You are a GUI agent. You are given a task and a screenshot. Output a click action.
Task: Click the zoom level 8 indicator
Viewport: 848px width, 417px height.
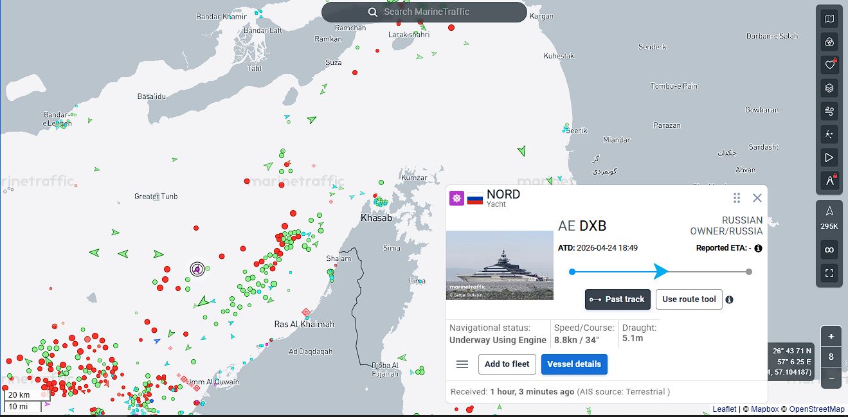[831, 357]
